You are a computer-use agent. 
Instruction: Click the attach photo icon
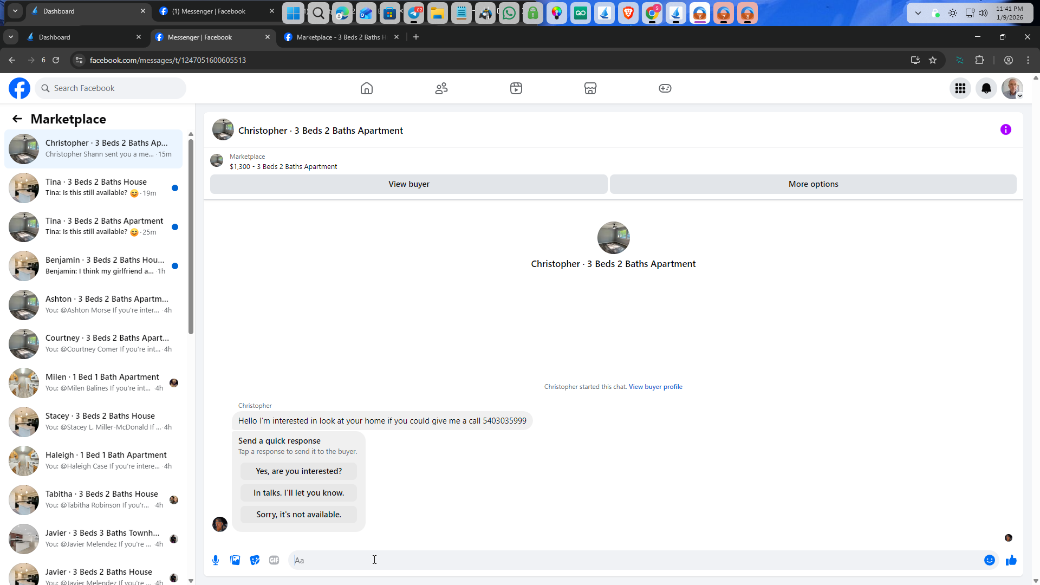tap(235, 560)
